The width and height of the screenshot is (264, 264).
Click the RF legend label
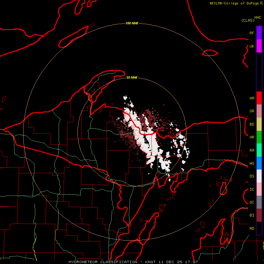click(252, 33)
